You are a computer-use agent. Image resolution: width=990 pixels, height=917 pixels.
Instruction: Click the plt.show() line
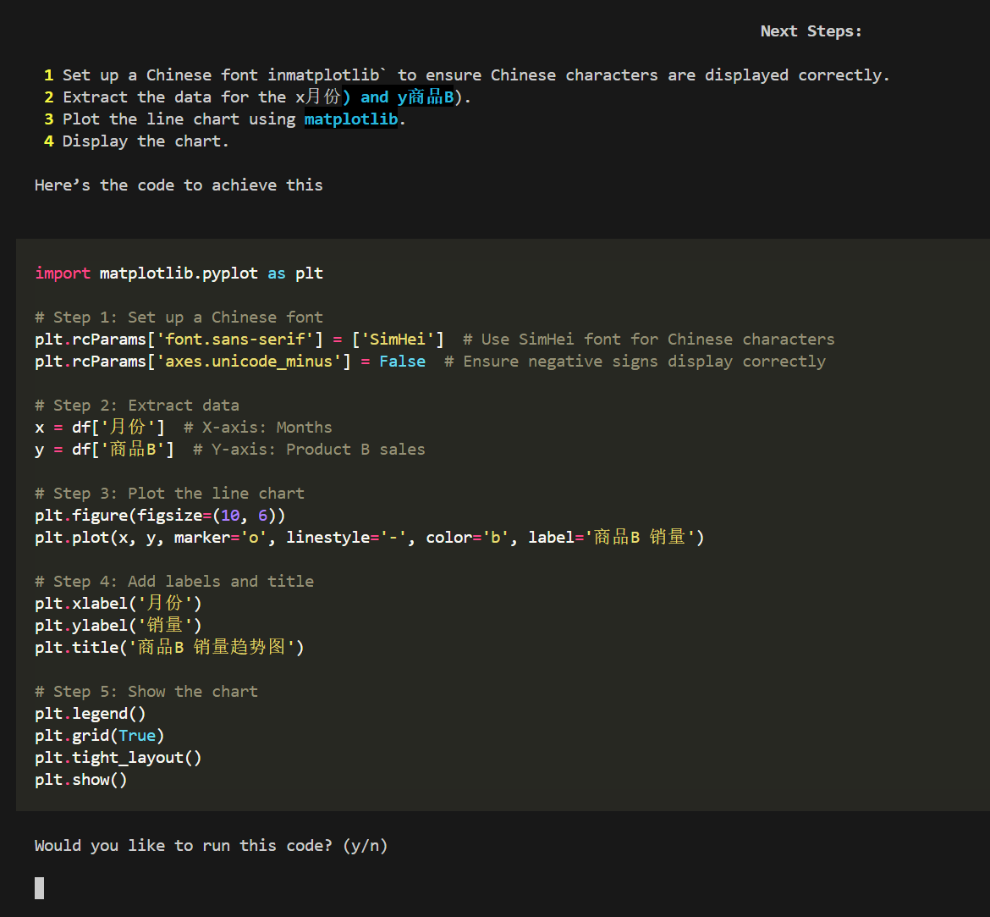point(81,779)
